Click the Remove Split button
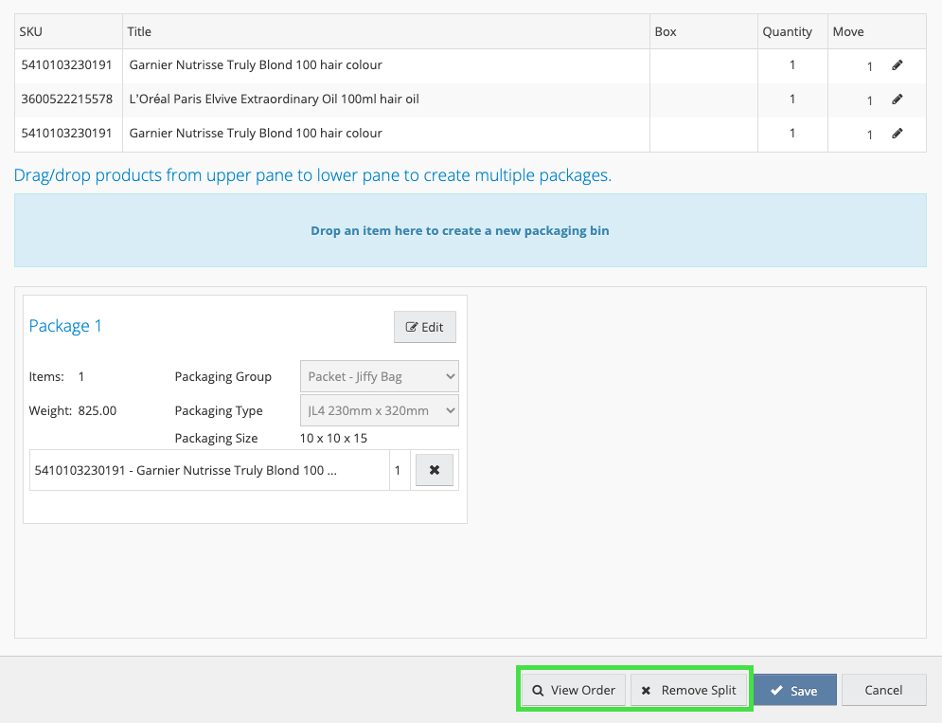942x723 pixels. (688, 690)
